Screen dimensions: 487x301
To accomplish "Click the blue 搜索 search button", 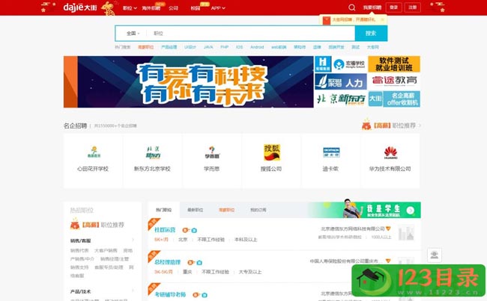I will 371,34.
